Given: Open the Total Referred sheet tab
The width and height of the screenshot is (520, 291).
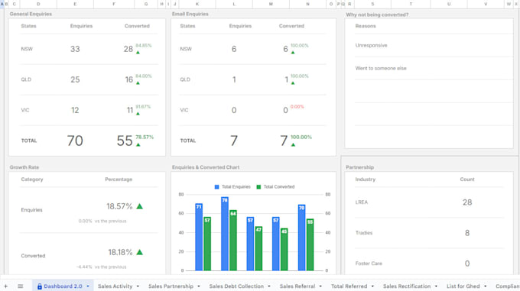Looking at the screenshot, I should point(349,286).
